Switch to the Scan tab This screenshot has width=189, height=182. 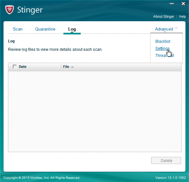[18, 29]
